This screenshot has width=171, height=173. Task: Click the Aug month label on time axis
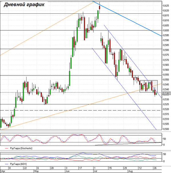pyautogui.click(x=131, y=171)
